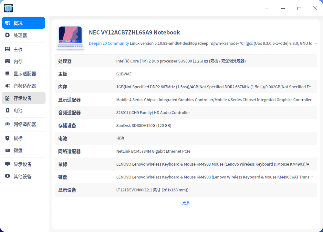This screenshot has height=232, width=323.
Task: Open the 显示适配器 display adapter icon
Action: [x=7, y=73]
